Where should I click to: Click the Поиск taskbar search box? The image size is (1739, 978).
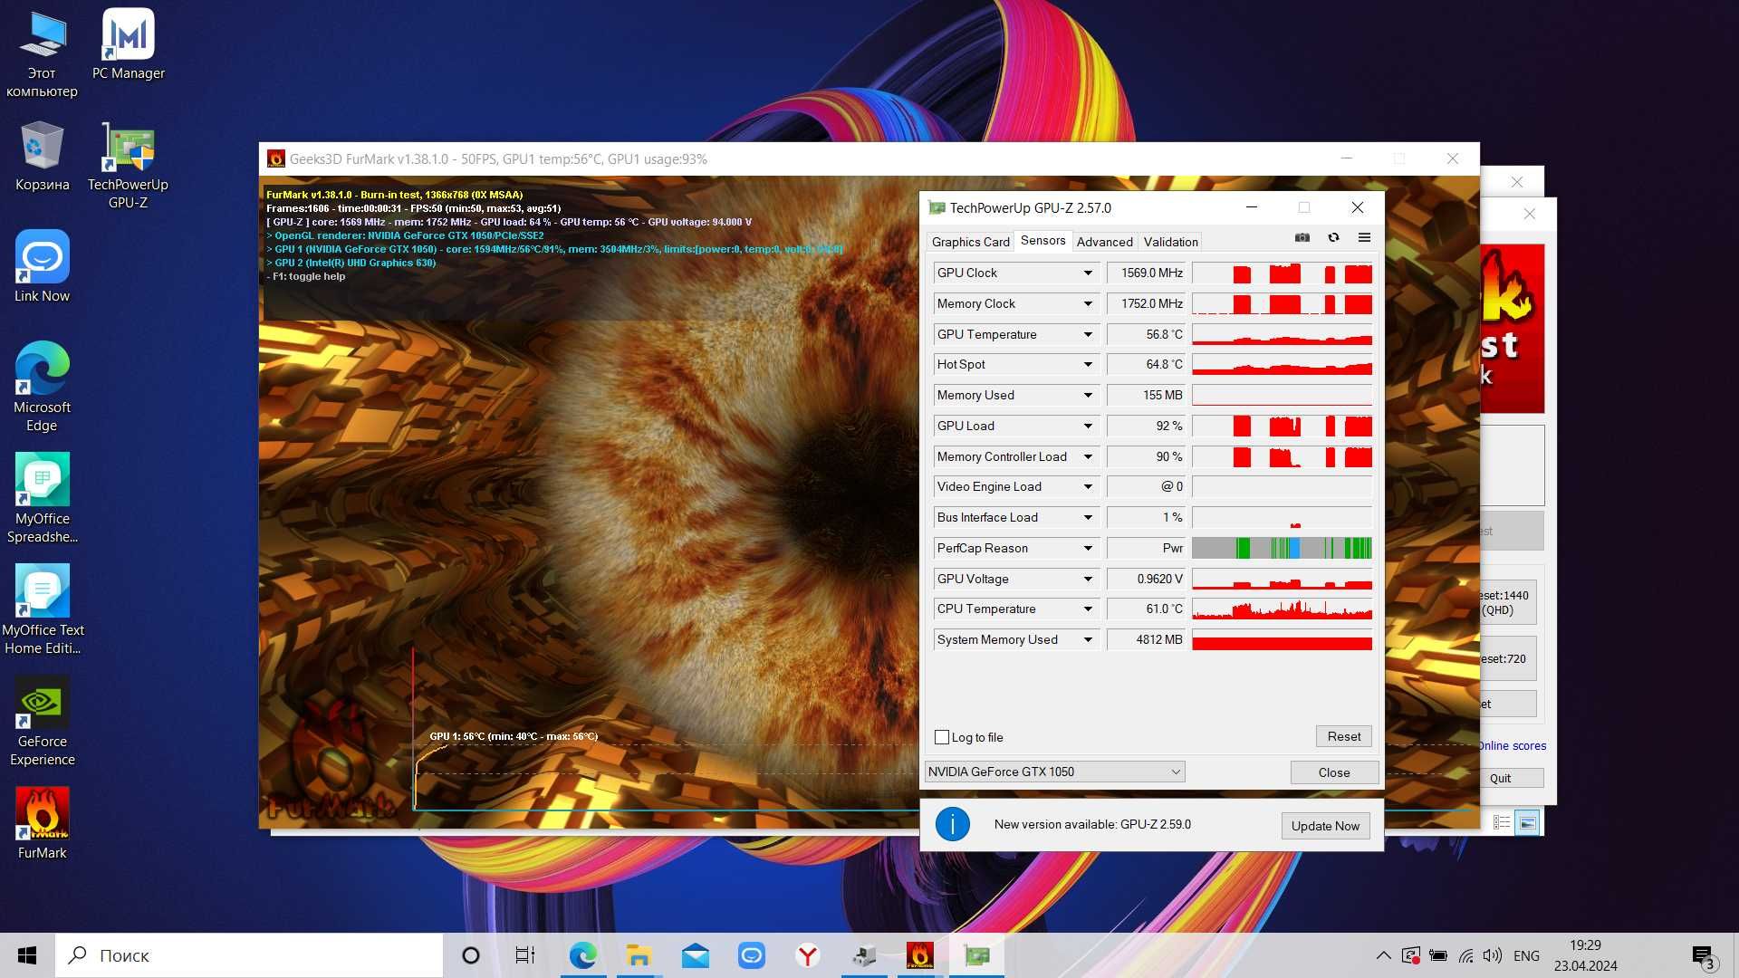(249, 955)
